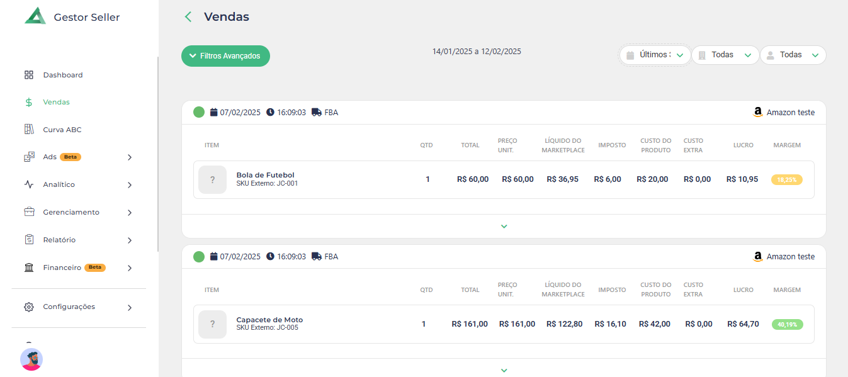Expand the Ads submenu in sidebar

(x=129, y=157)
